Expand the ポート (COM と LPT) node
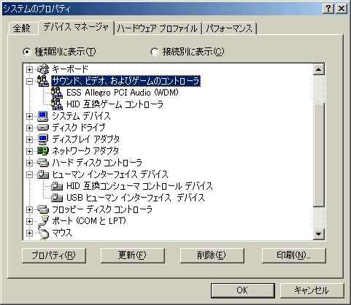Image resolution: width=351 pixels, height=305 pixels. (x=29, y=221)
